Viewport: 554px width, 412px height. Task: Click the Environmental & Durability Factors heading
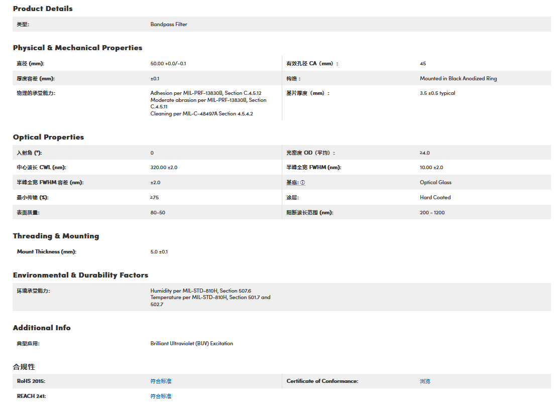coord(80,275)
